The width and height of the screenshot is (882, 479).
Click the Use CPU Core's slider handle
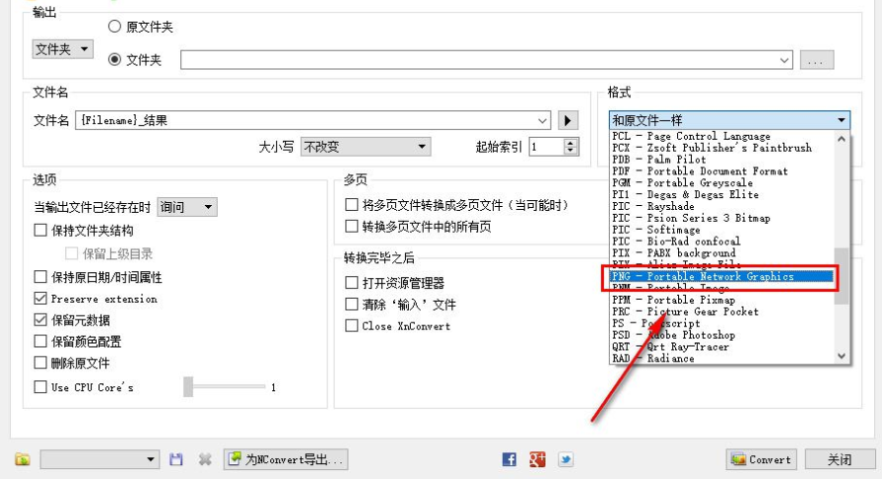point(188,386)
